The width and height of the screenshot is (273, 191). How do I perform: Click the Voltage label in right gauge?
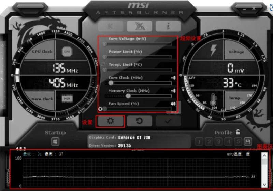[236, 52]
